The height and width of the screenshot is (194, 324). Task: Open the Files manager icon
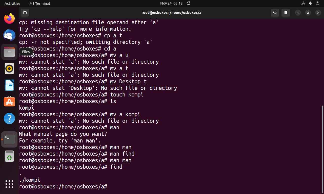click(9, 52)
